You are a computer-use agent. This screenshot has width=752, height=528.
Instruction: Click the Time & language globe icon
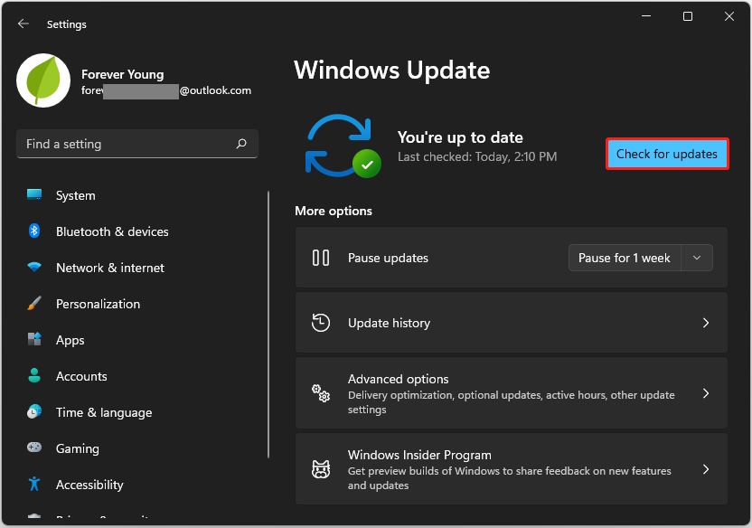[x=34, y=412]
